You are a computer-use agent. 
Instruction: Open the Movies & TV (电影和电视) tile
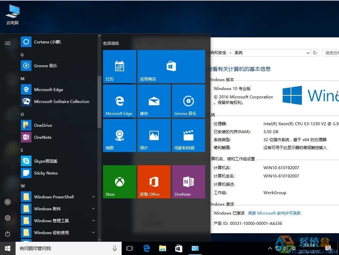click(188, 135)
